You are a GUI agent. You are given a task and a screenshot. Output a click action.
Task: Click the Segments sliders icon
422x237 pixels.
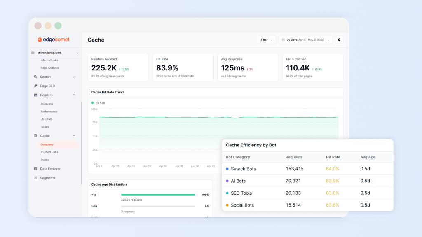[x=35, y=178]
